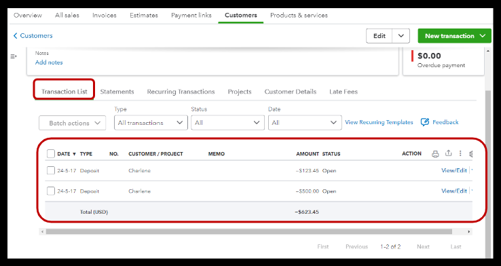Click View/Edit for the -$123.45 deposit
Screen dimensions: 501x266
(x=454, y=170)
